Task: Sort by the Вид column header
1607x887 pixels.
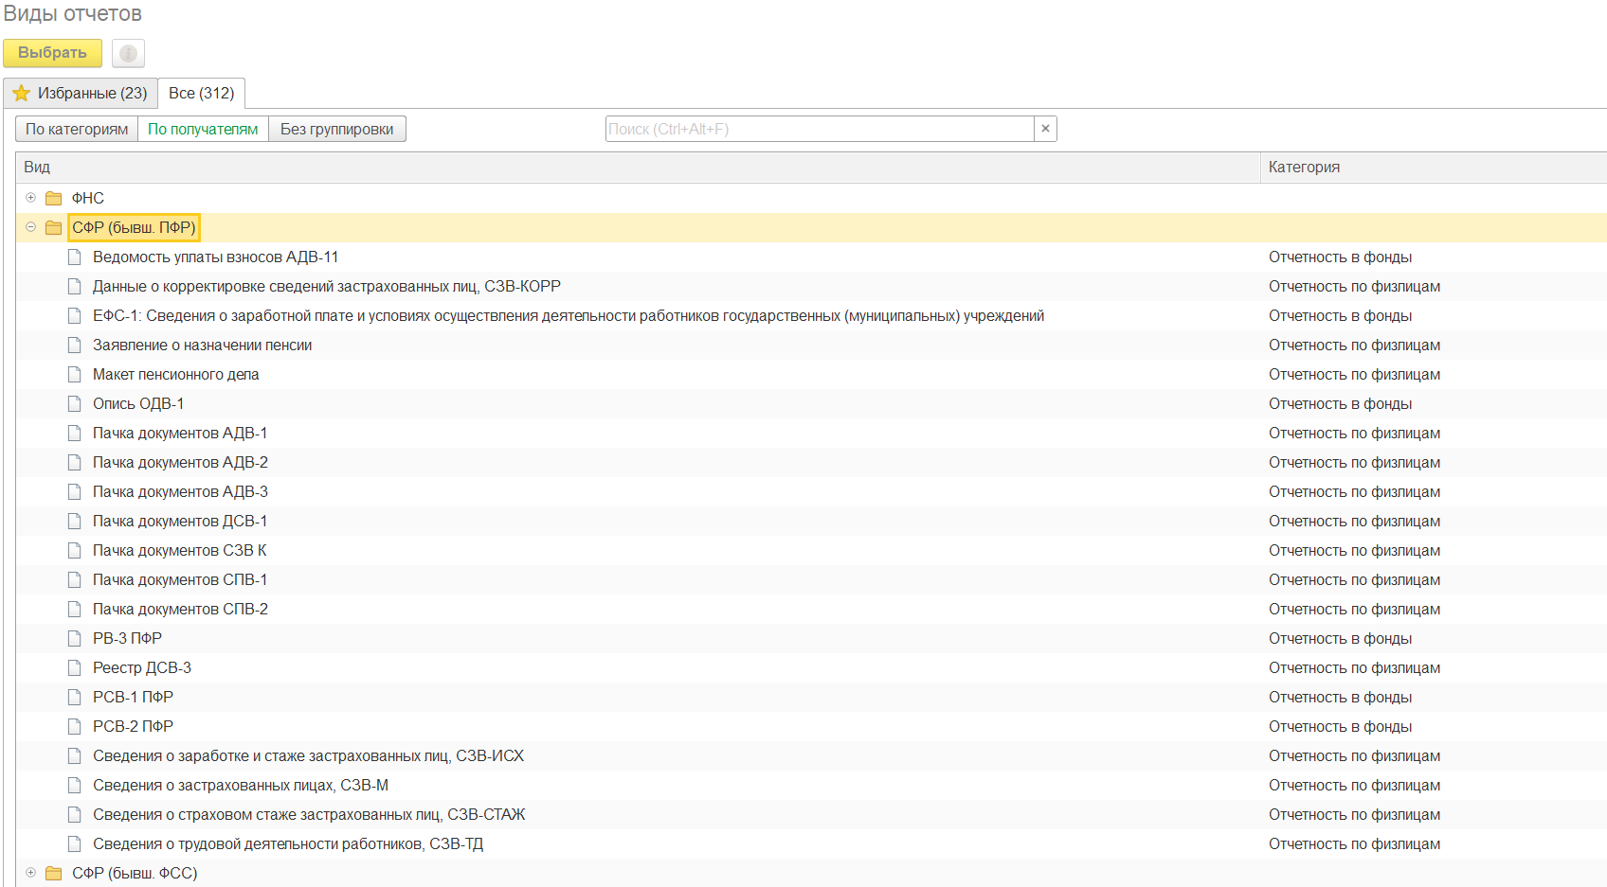Action: [x=638, y=167]
